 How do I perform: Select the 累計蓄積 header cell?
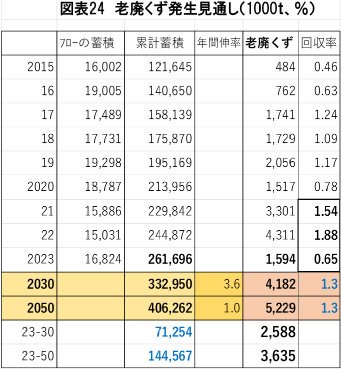(x=159, y=43)
